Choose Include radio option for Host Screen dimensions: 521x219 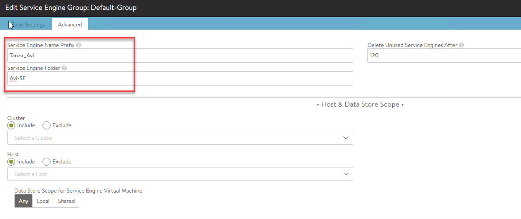11,161
